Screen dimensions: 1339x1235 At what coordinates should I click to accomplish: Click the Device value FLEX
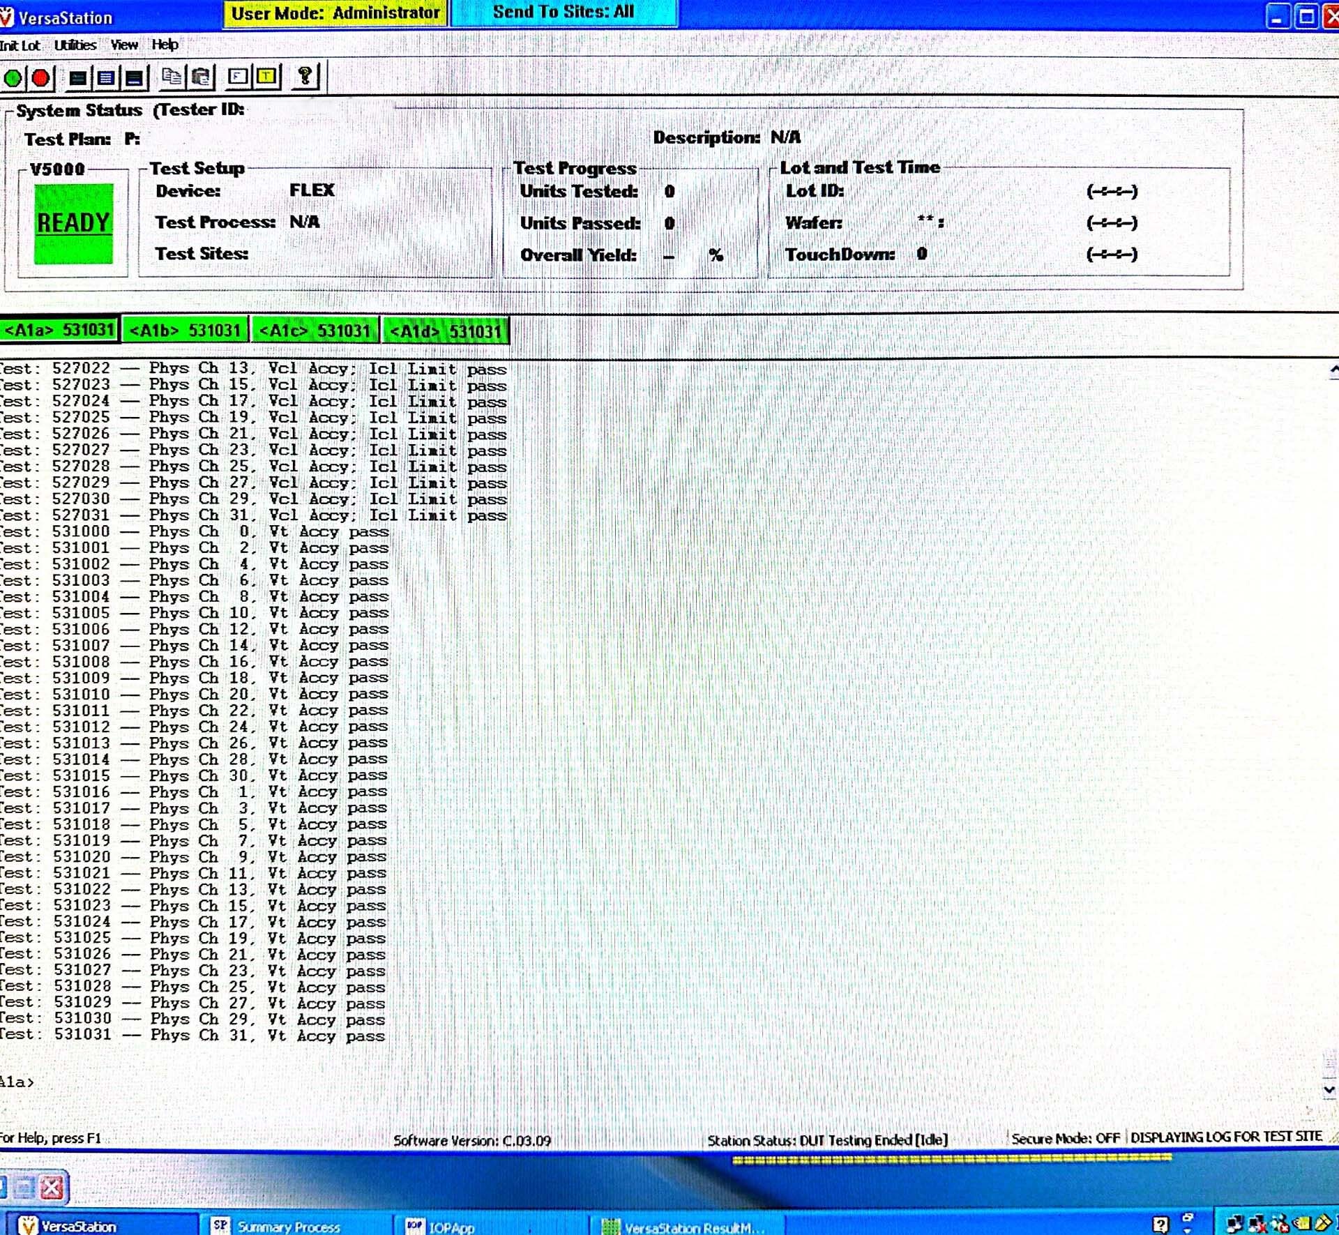pyautogui.click(x=312, y=190)
